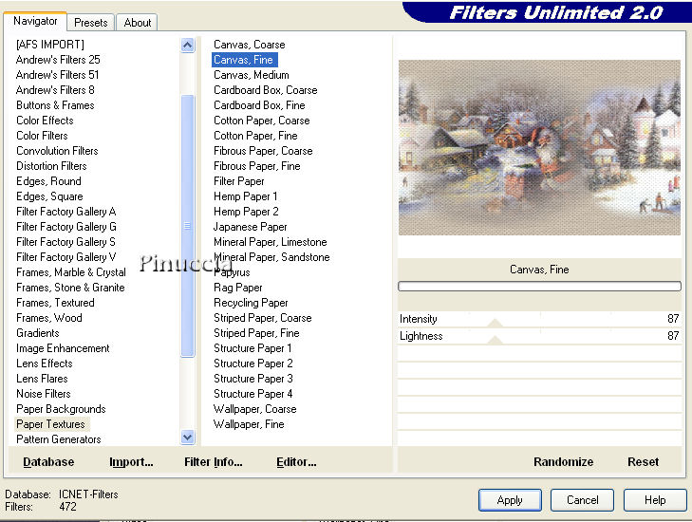Open the Presets tab
The height and width of the screenshot is (522, 692).
pos(91,23)
